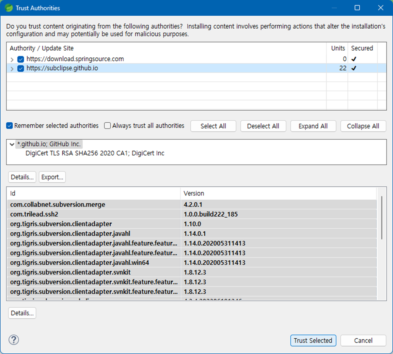Click the Export... button

point(52,177)
